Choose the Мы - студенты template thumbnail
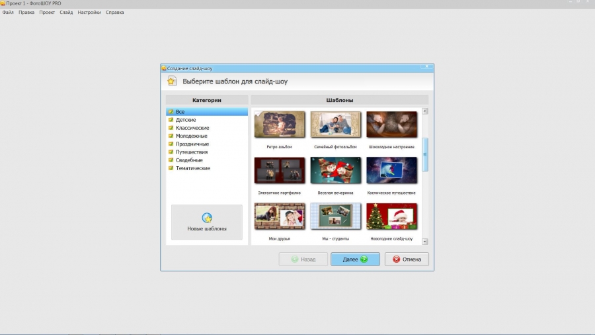 pyautogui.click(x=335, y=216)
